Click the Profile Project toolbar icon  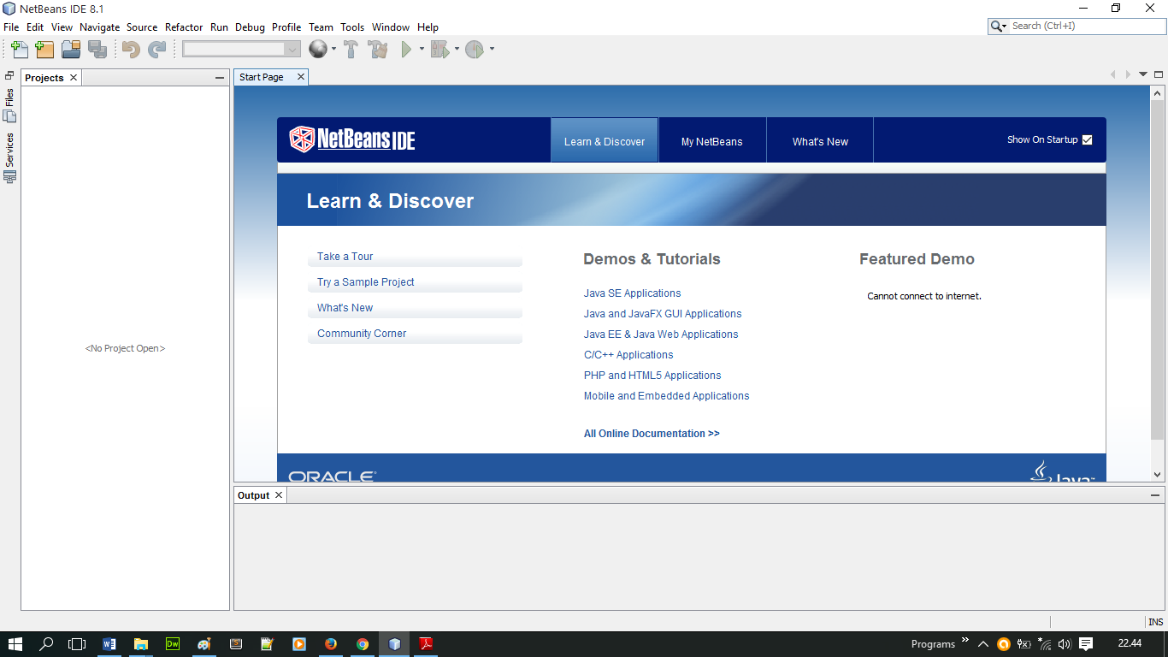(475, 49)
